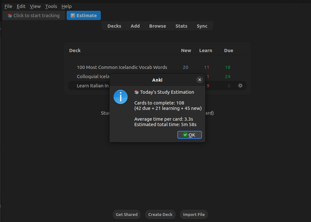Switch to the Browse tab
311x222 pixels.
157,26
